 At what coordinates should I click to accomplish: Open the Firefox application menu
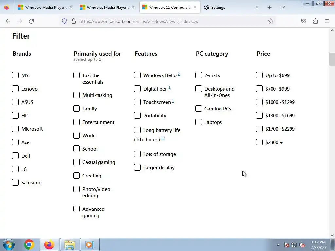pyautogui.click(x=327, y=21)
